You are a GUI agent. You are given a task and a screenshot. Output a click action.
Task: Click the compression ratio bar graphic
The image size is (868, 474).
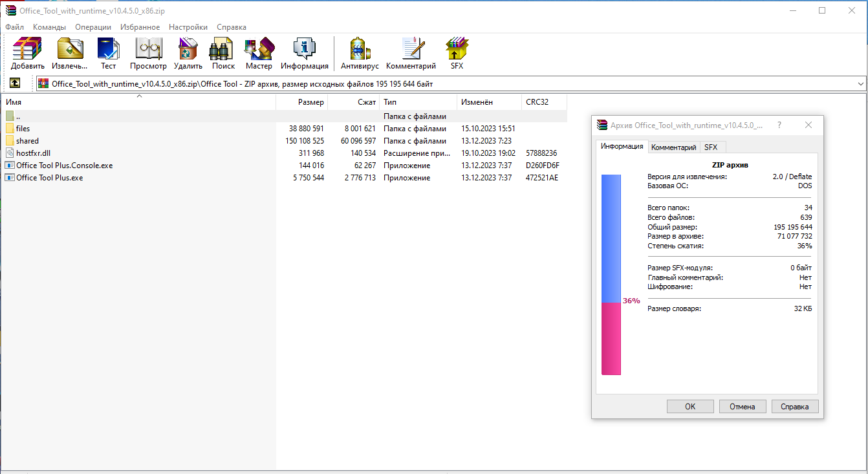611,275
